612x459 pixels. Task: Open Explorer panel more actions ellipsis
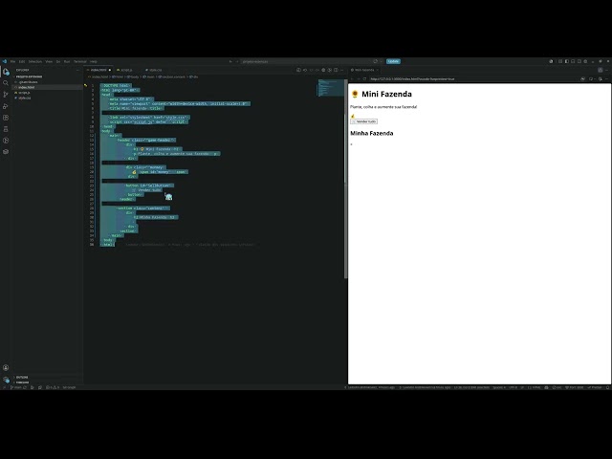[77, 70]
